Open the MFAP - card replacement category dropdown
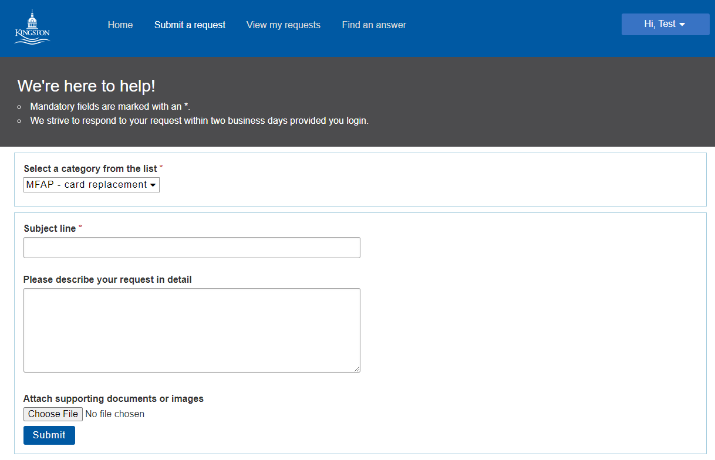Image resolution: width=715 pixels, height=460 pixels. (x=92, y=185)
